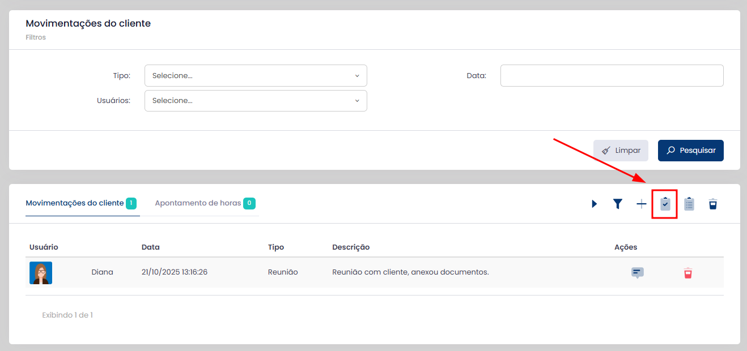Click the Usuário column header
The width and height of the screenshot is (747, 351).
point(44,247)
